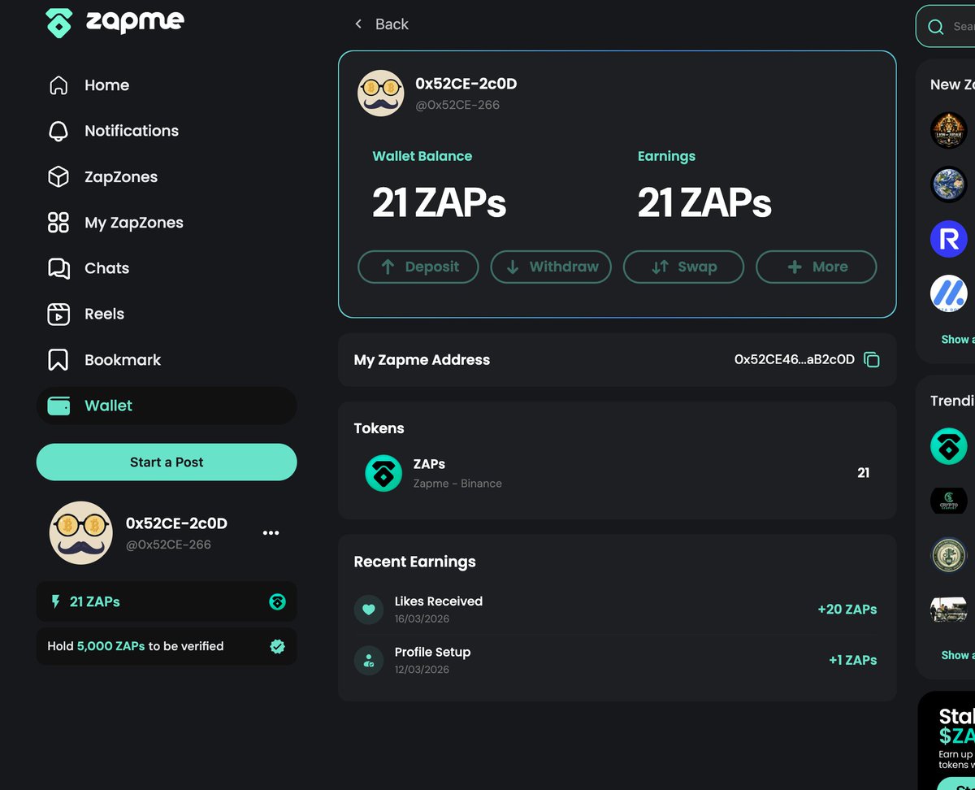Click the wallet card profile avatar

[381, 93]
